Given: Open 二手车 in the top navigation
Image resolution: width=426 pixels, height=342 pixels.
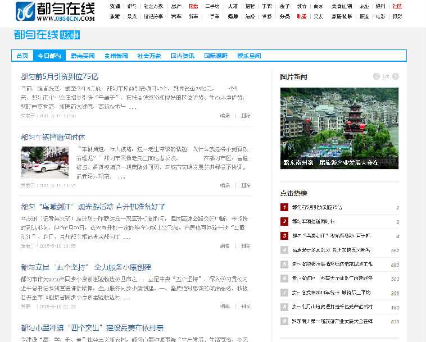Looking at the screenshot, I should [x=213, y=16].
